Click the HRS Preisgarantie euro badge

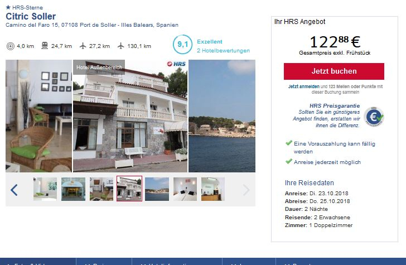(374, 117)
